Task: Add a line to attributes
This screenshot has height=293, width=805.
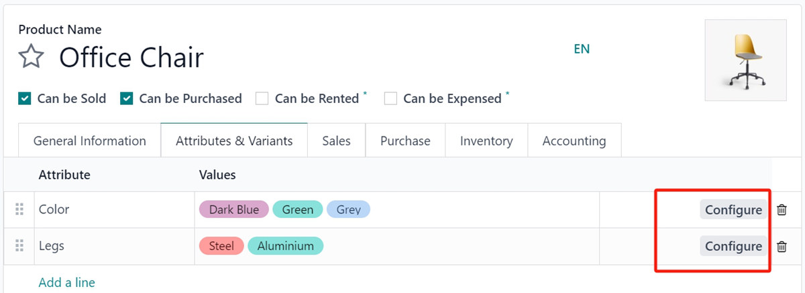Action: click(x=66, y=282)
